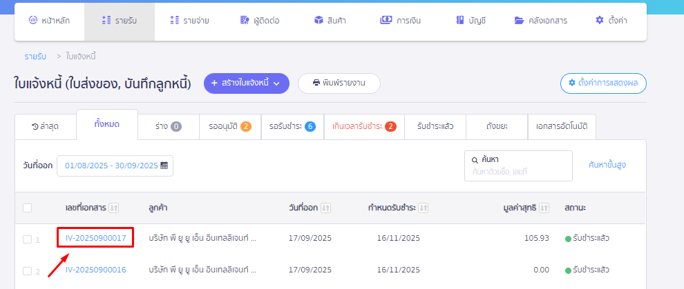Open the ผู้ติดต่อ contacts menu
Screen dimensions: 684x289
pos(260,21)
